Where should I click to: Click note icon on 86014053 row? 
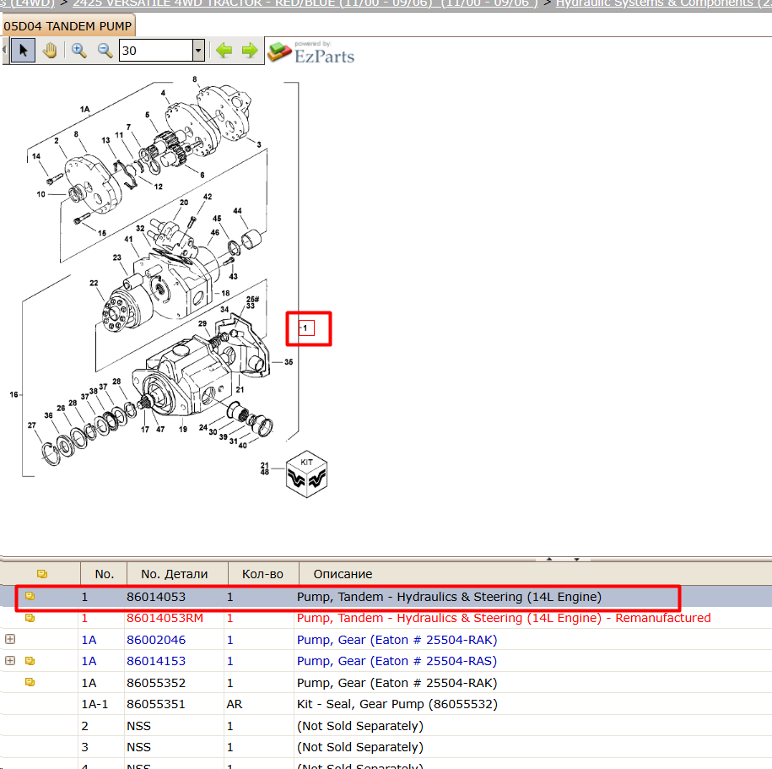coord(30,596)
